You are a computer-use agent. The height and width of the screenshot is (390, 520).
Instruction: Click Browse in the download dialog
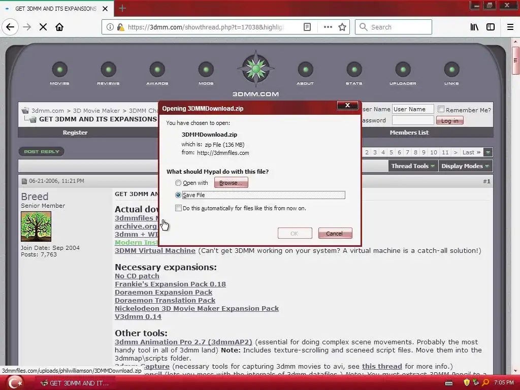[231, 183]
